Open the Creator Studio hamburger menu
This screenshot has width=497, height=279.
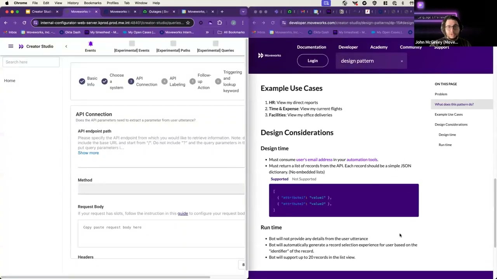point(11,46)
